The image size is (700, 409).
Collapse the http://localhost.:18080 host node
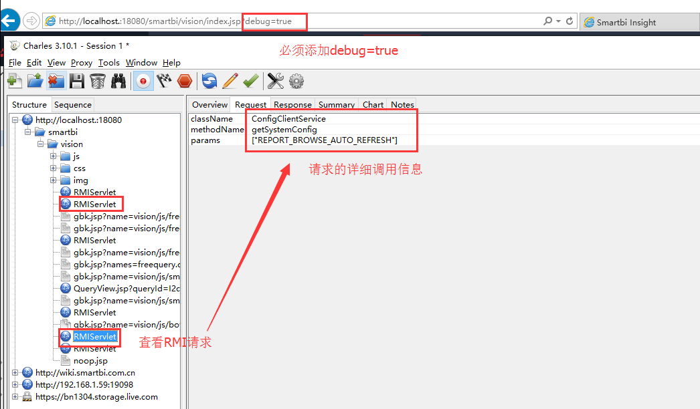(x=15, y=120)
